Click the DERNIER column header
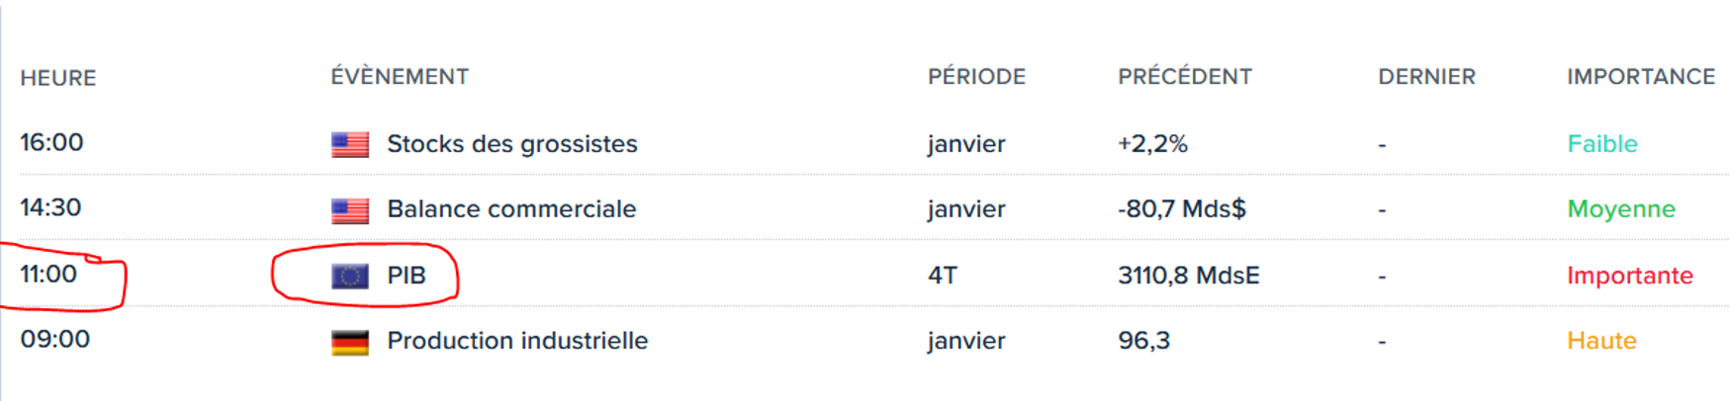Viewport: 1730px width, 401px height. (1426, 77)
